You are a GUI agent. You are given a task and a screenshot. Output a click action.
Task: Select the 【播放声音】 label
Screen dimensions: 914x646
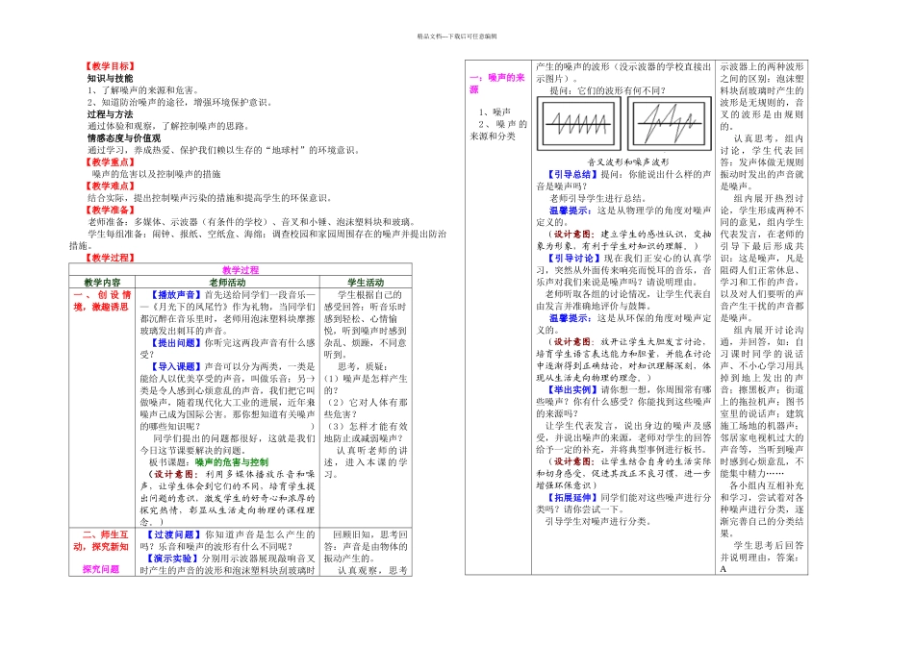coord(176,295)
